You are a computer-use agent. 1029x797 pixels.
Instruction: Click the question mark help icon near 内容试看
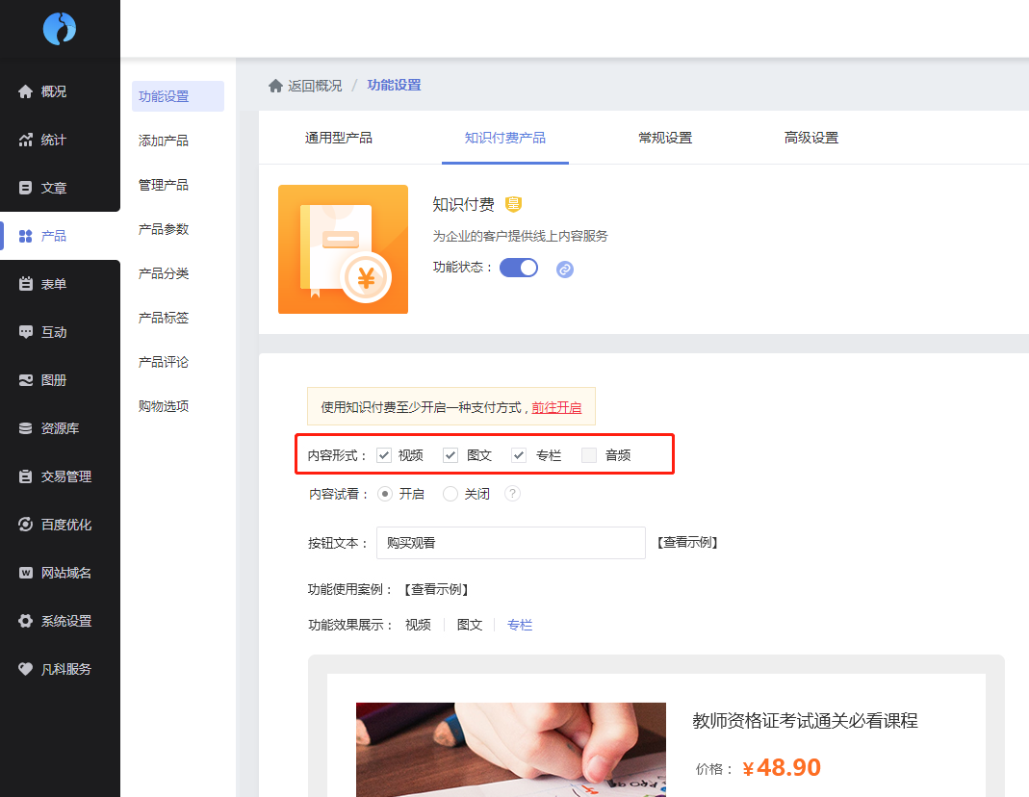coord(513,494)
